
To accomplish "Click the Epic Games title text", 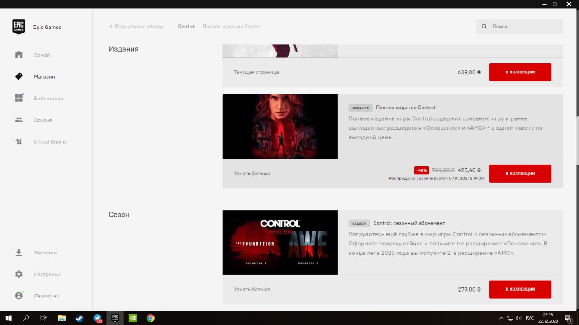I will (x=47, y=27).
